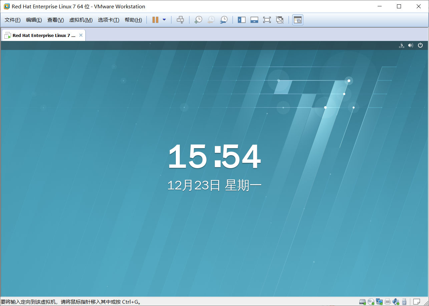
Task: Click the printer status icon
Action: coord(387,302)
